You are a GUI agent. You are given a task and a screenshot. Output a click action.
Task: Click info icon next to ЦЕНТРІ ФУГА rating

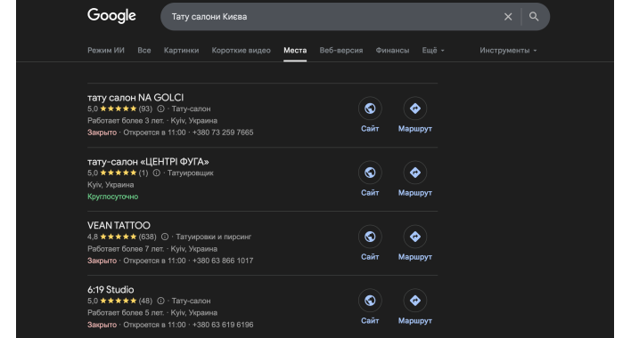[156, 173]
